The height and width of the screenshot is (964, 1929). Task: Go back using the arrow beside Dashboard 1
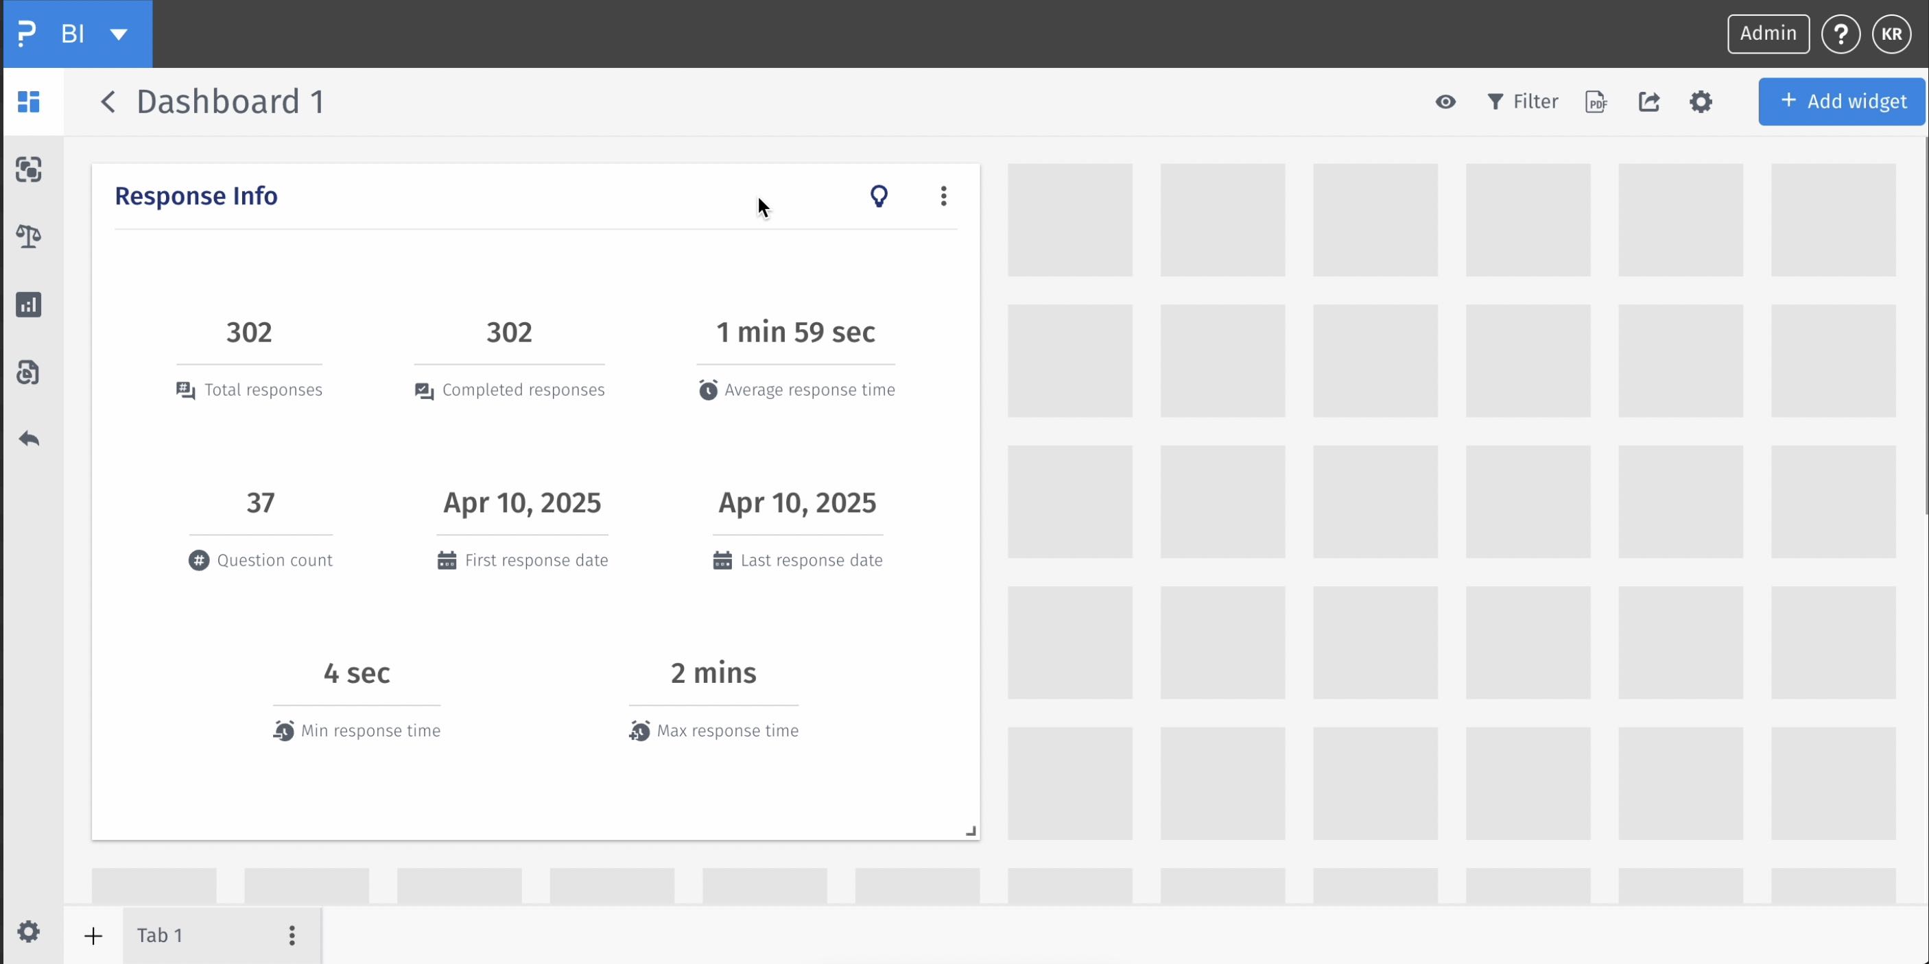click(108, 101)
